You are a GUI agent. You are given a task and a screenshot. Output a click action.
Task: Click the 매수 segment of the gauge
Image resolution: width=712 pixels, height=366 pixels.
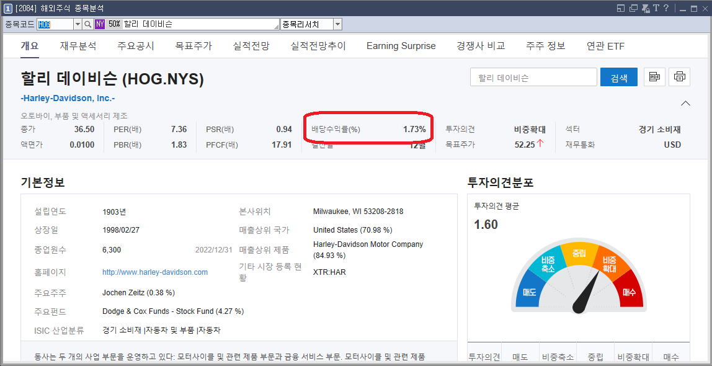(630, 292)
